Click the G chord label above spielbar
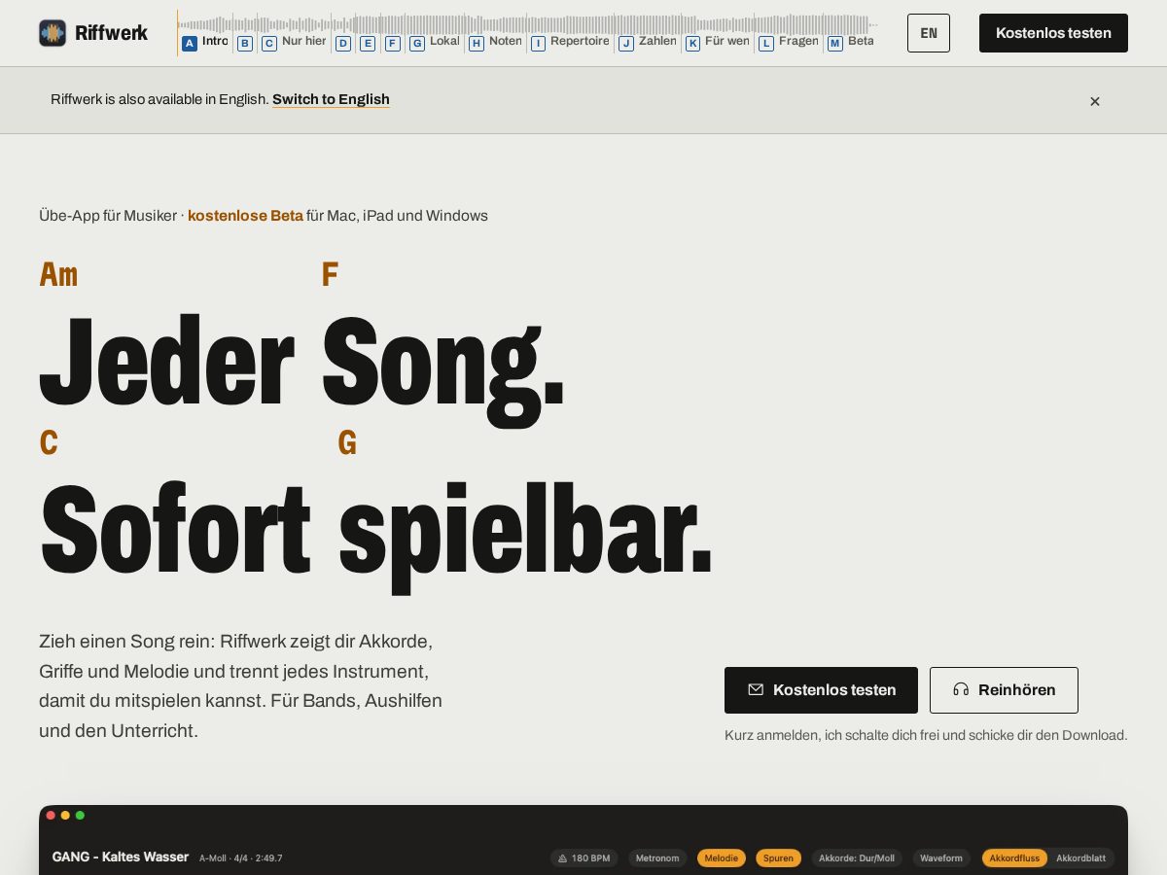Image resolution: width=1167 pixels, height=875 pixels. pyautogui.click(x=347, y=442)
